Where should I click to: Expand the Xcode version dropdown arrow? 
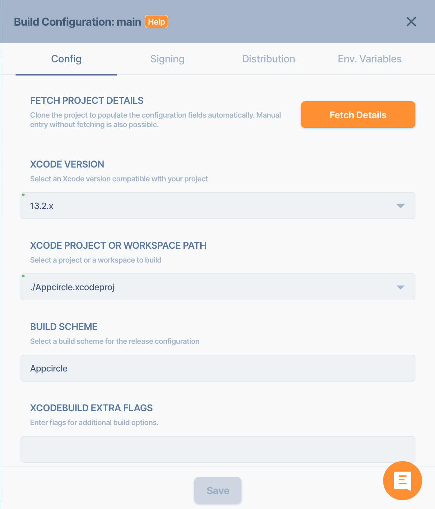pyautogui.click(x=400, y=206)
